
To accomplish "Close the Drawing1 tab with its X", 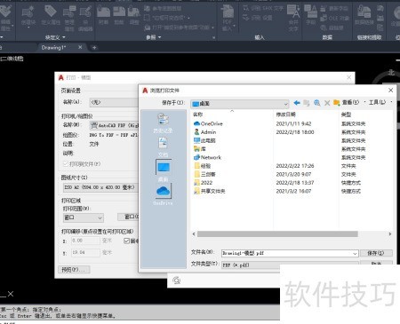I will [x=80, y=47].
